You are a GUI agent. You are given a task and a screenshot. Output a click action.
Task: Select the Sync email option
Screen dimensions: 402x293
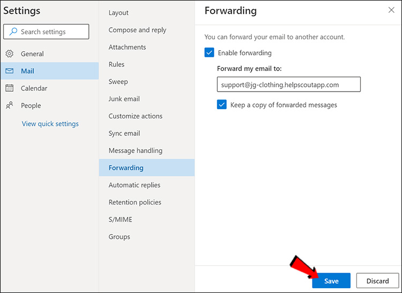tap(124, 133)
